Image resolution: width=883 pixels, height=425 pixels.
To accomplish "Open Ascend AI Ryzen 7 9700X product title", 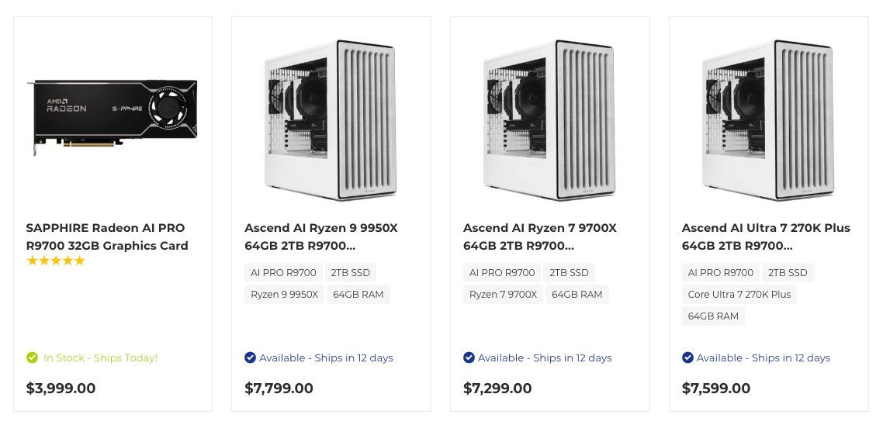I will (539, 237).
